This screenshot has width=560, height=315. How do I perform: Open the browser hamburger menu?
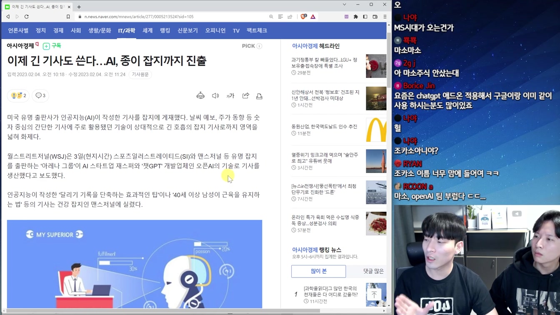pyautogui.click(x=385, y=17)
